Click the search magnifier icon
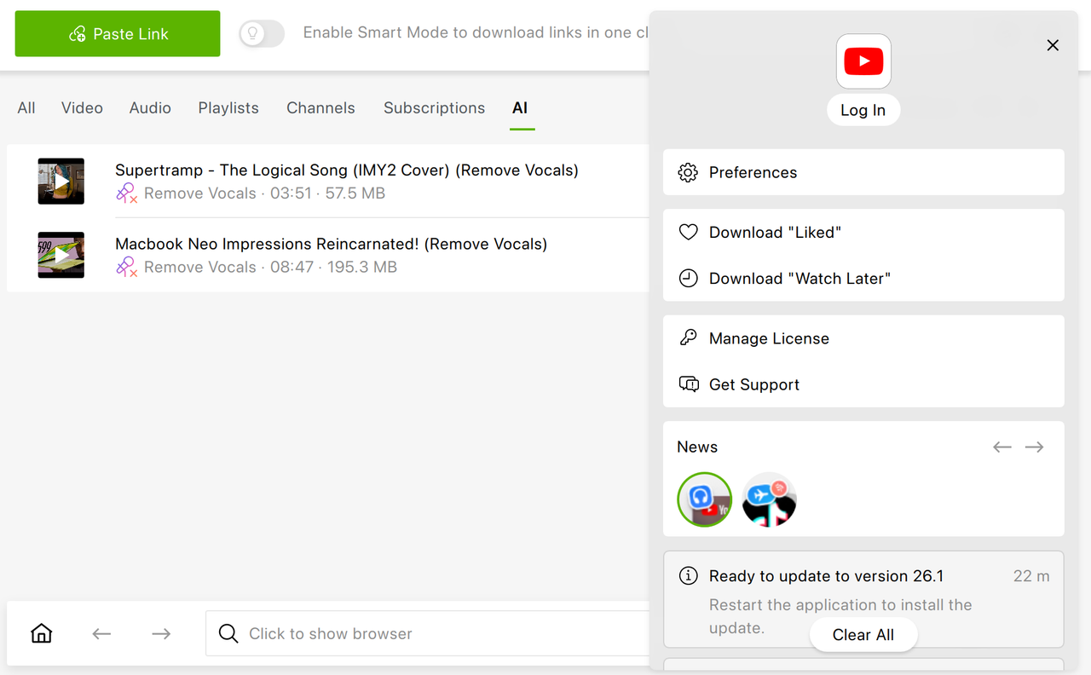The width and height of the screenshot is (1091, 675). pos(228,633)
